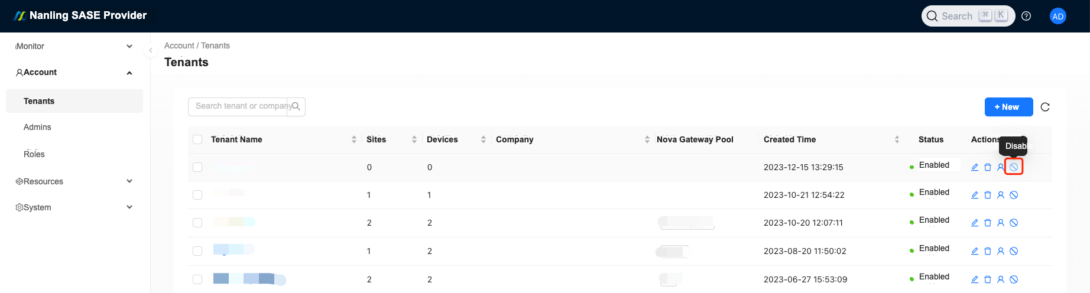Click the Nanling SASE Provider logo

(80, 15)
